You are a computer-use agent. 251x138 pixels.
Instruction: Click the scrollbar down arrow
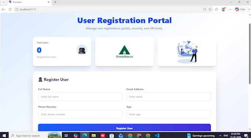[250, 130]
